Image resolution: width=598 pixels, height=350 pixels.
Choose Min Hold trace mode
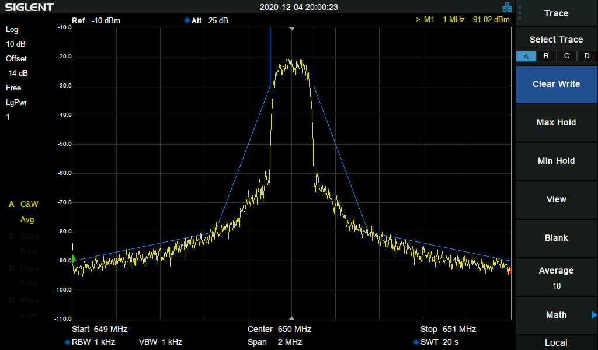[557, 161]
